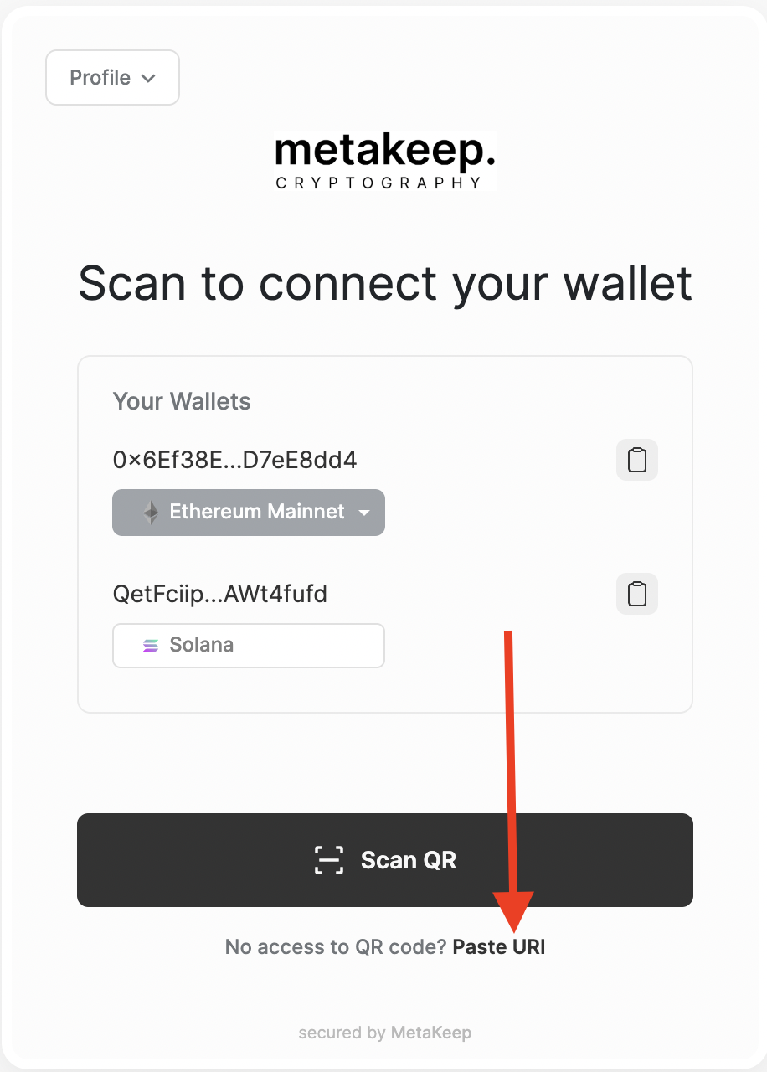Click the QR scanner frame icon

[x=329, y=860]
